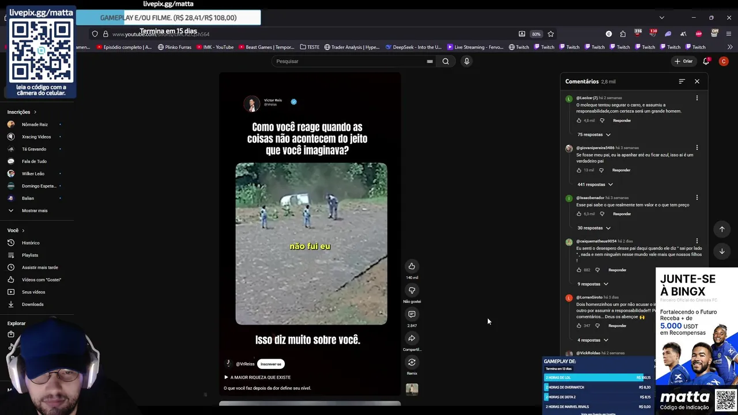
Task: Open the Trader Analysis bookmark
Action: coord(352,47)
